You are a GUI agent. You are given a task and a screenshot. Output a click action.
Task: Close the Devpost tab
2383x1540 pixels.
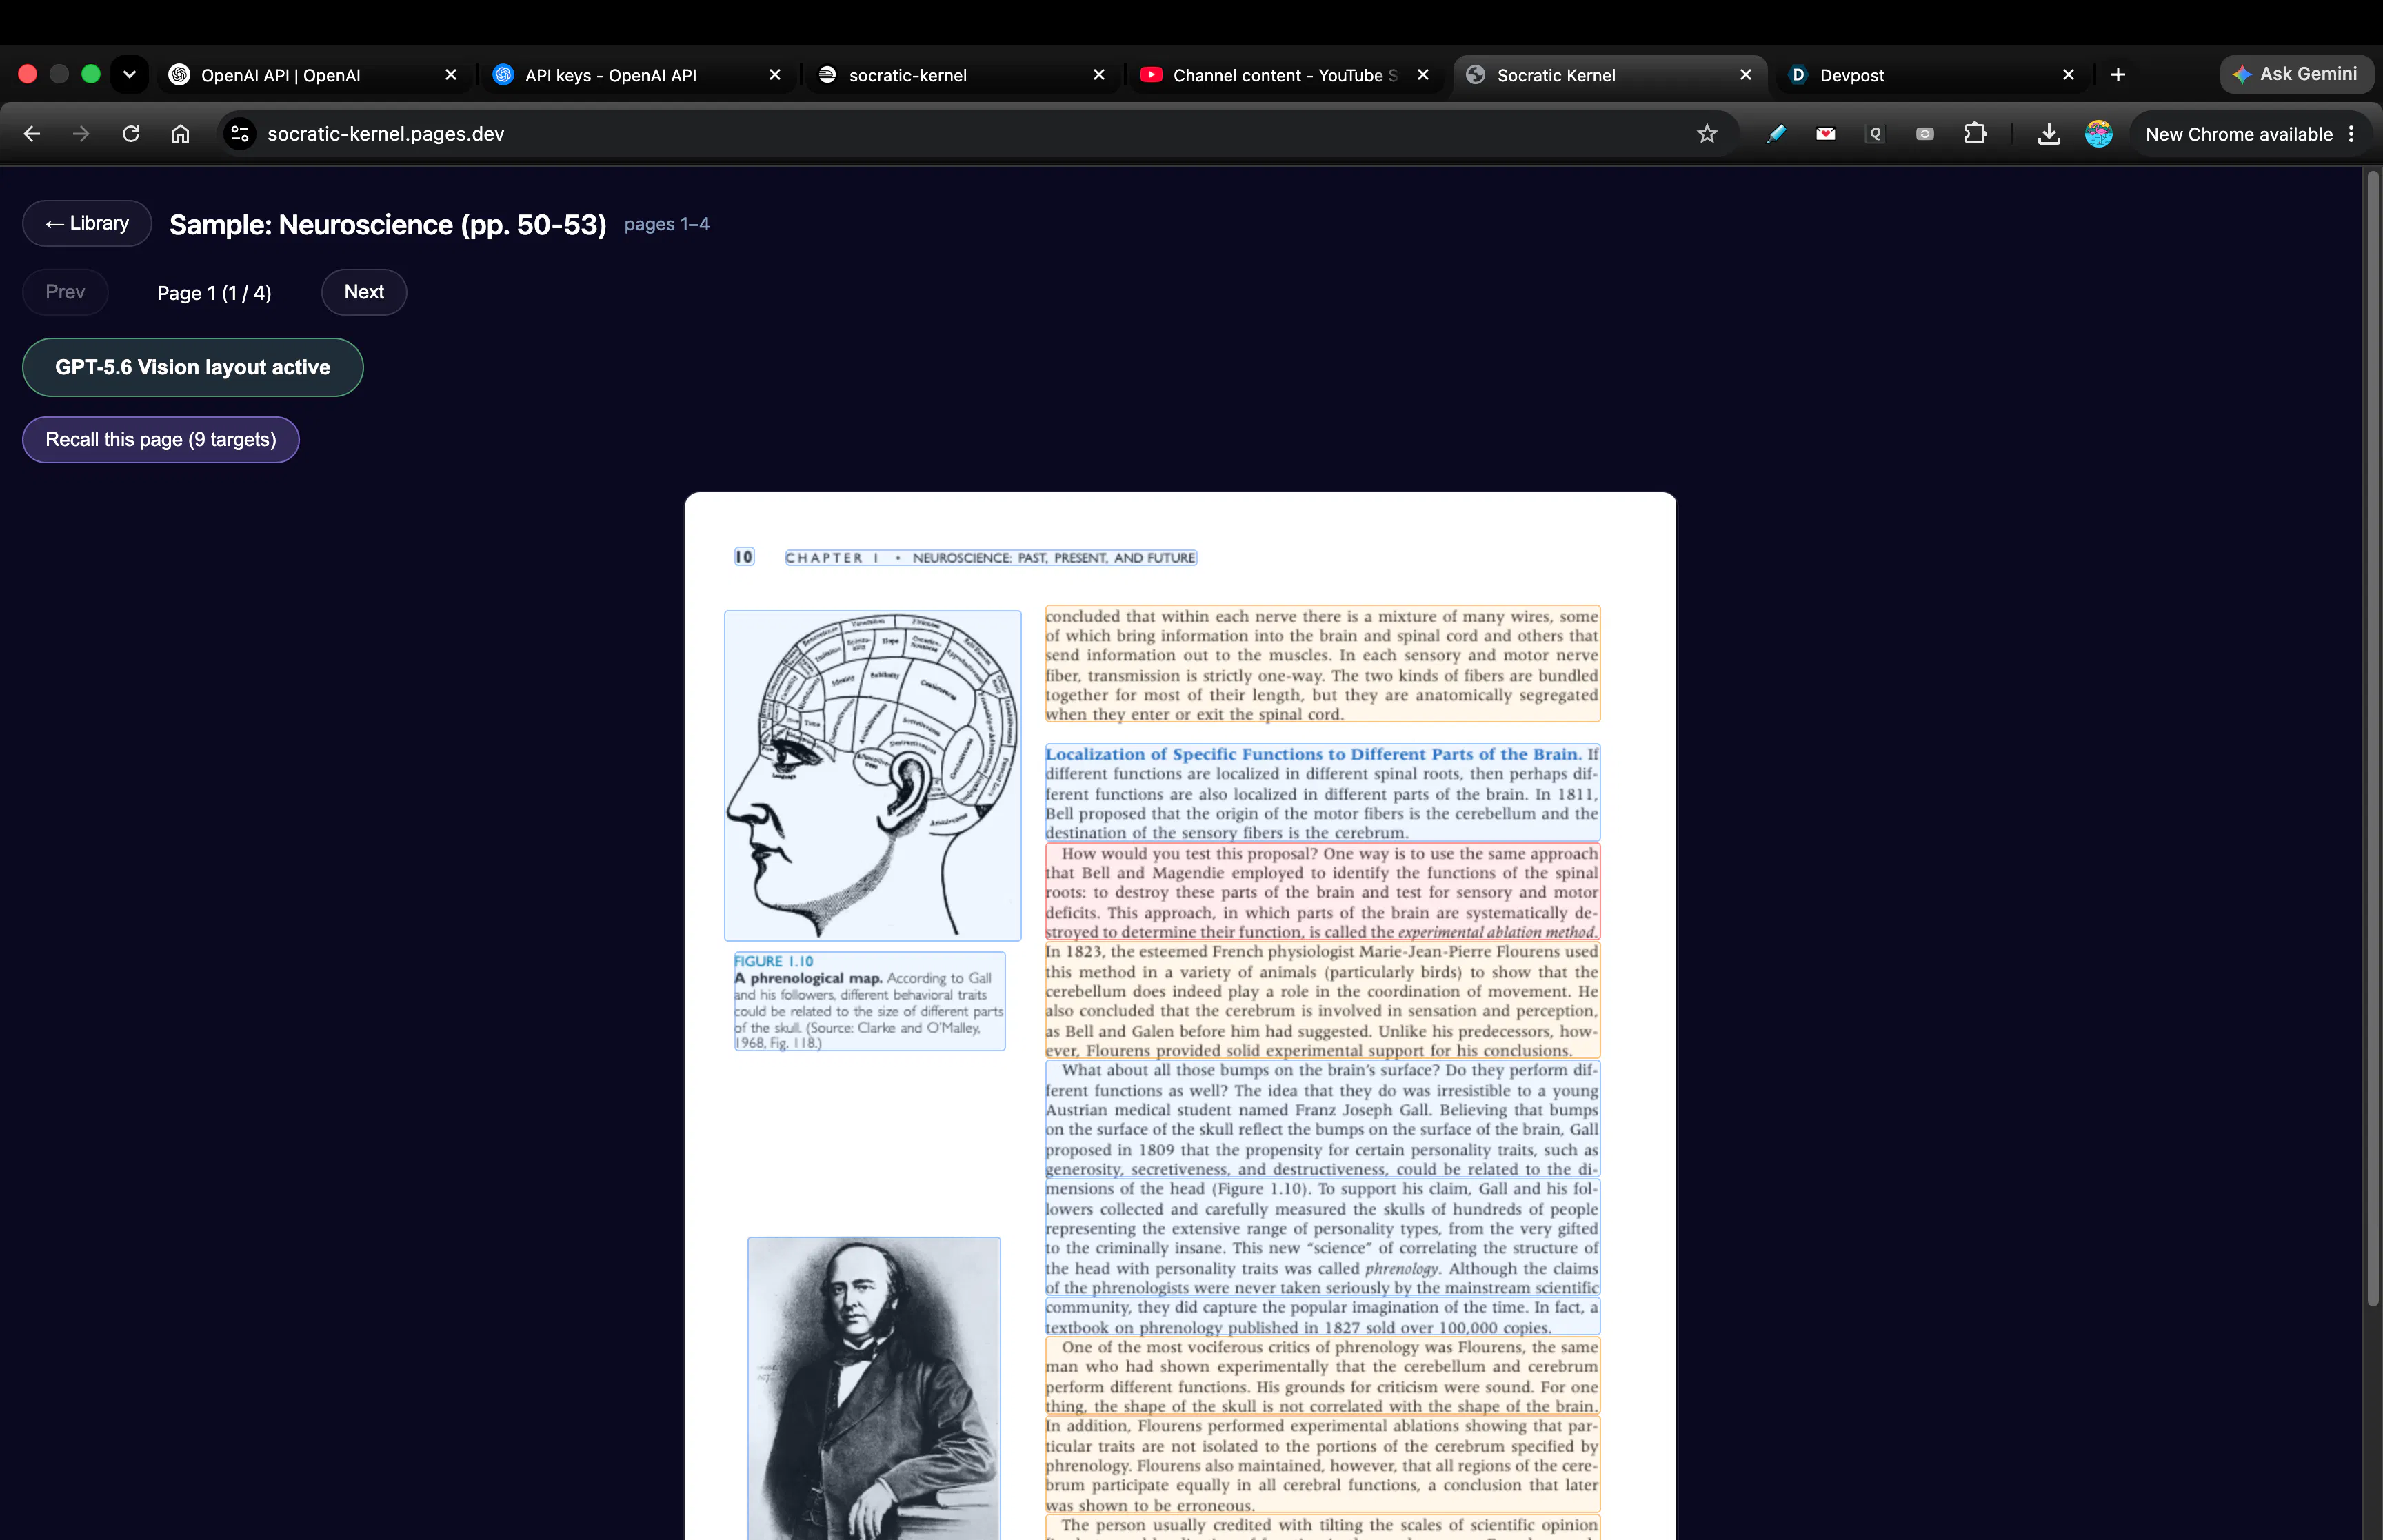(2069, 75)
